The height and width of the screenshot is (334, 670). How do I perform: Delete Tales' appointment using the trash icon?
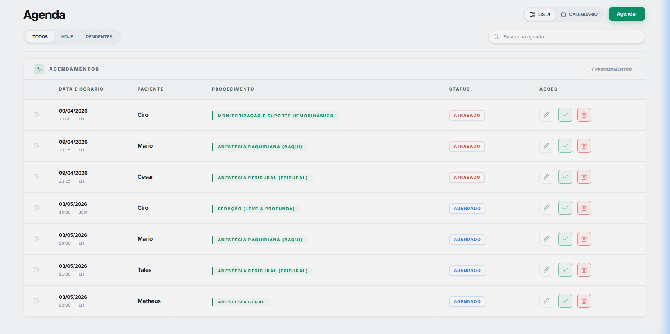tap(584, 270)
